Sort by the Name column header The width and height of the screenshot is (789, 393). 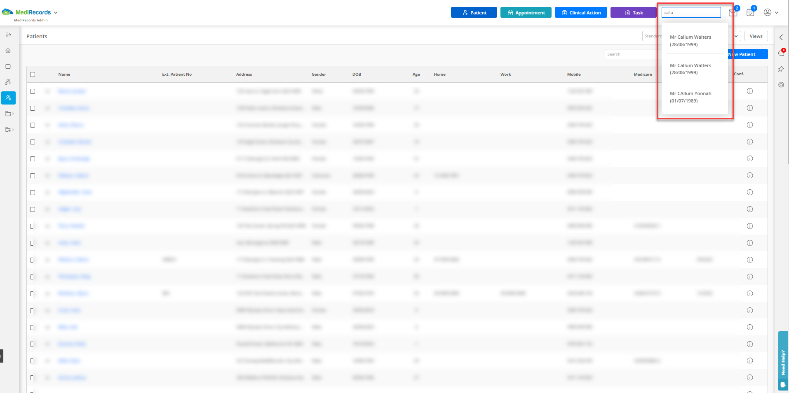(x=64, y=74)
